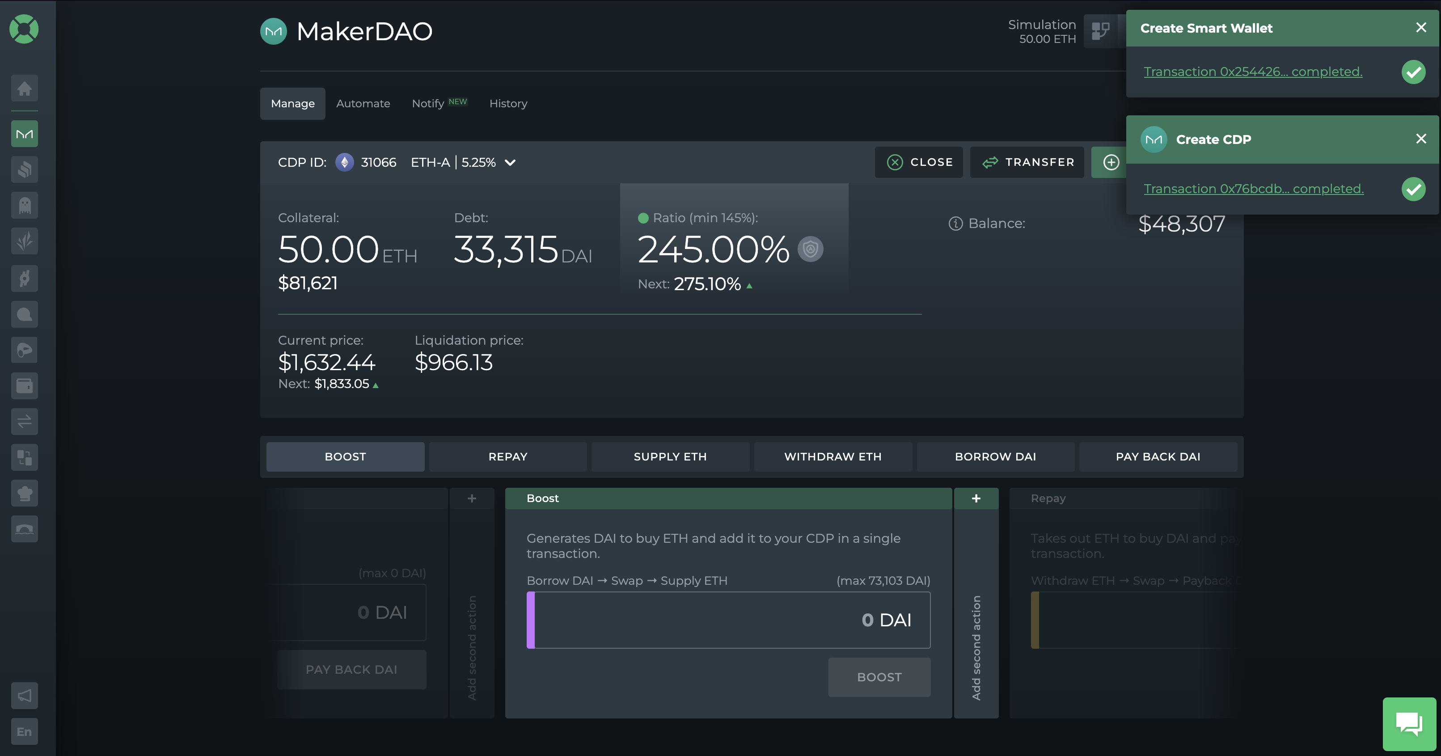Click the CLOSE CDP button
Viewport: 1441px width, 756px height.
pos(919,162)
